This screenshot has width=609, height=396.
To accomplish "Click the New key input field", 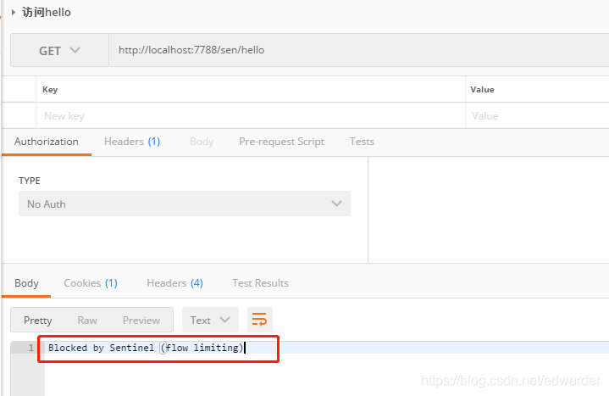I will click(252, 116).
